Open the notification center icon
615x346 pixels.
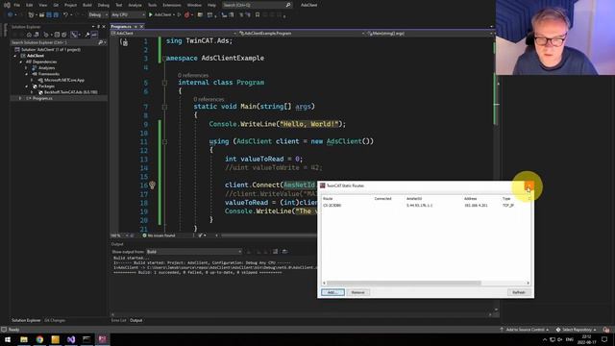pyautogui.click(x=604, y=339)
